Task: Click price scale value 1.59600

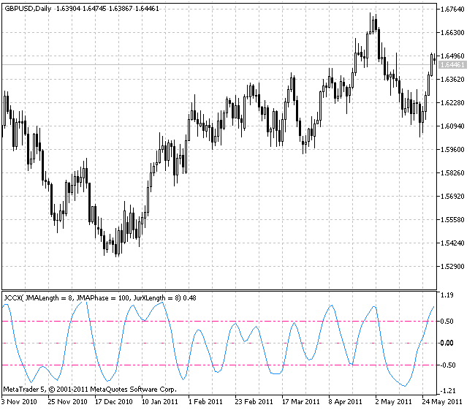Action: [452, 150]
